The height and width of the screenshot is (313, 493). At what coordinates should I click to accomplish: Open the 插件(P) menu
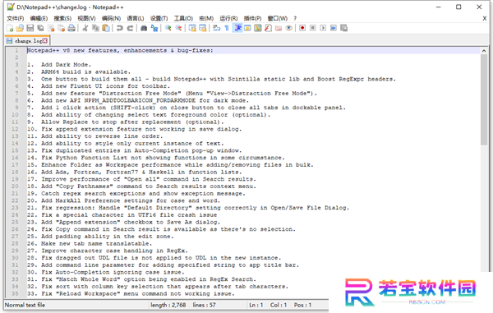point(252,18)
